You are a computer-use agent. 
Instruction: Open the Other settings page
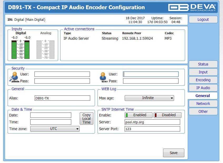(x=203, y=111)
